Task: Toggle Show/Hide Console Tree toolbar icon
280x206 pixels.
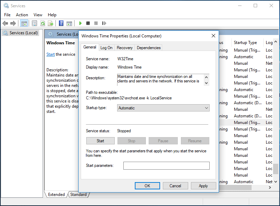Action: coord(24,23)
